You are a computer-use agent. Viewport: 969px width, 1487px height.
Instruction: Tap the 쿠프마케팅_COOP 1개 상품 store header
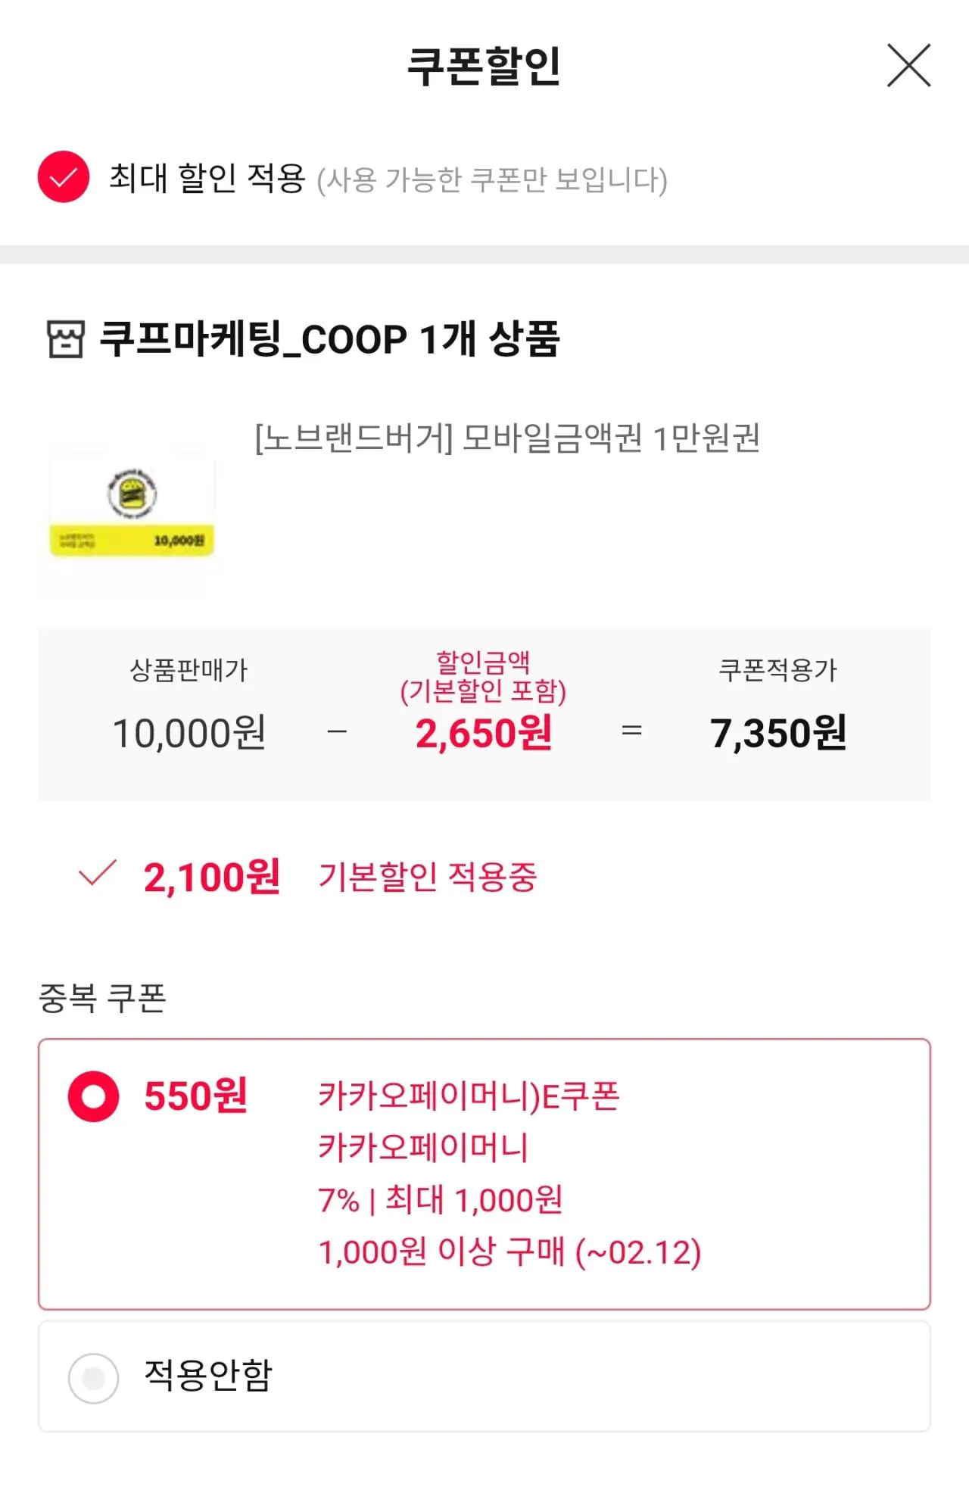pos(330,339)
